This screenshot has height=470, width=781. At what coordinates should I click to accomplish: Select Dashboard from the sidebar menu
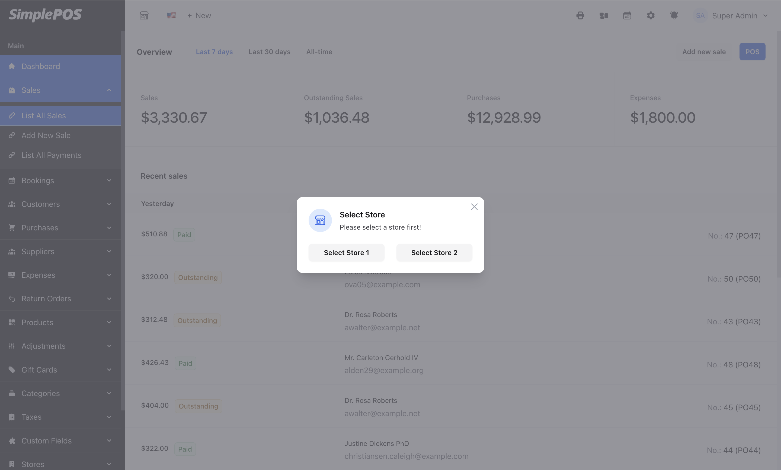(x=41, y=66)
